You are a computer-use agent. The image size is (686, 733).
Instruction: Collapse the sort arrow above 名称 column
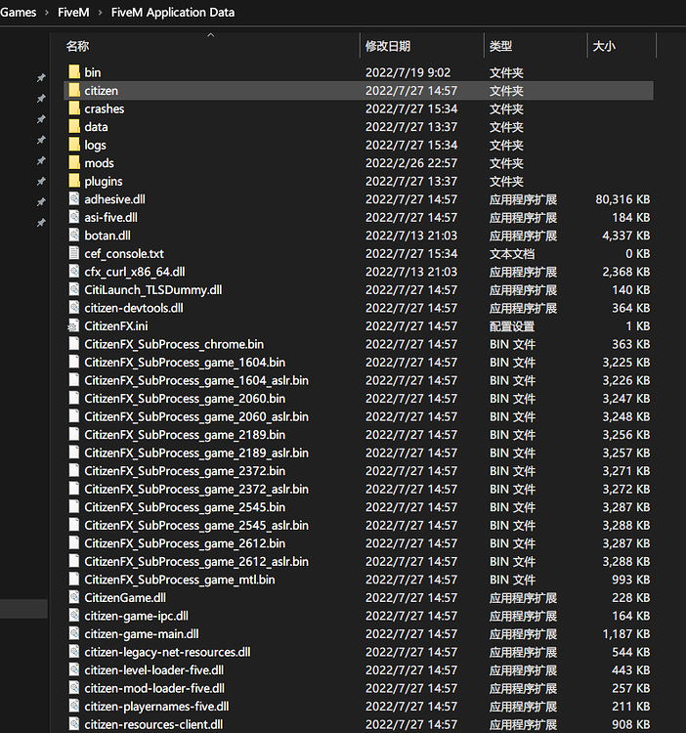(210, 35)
